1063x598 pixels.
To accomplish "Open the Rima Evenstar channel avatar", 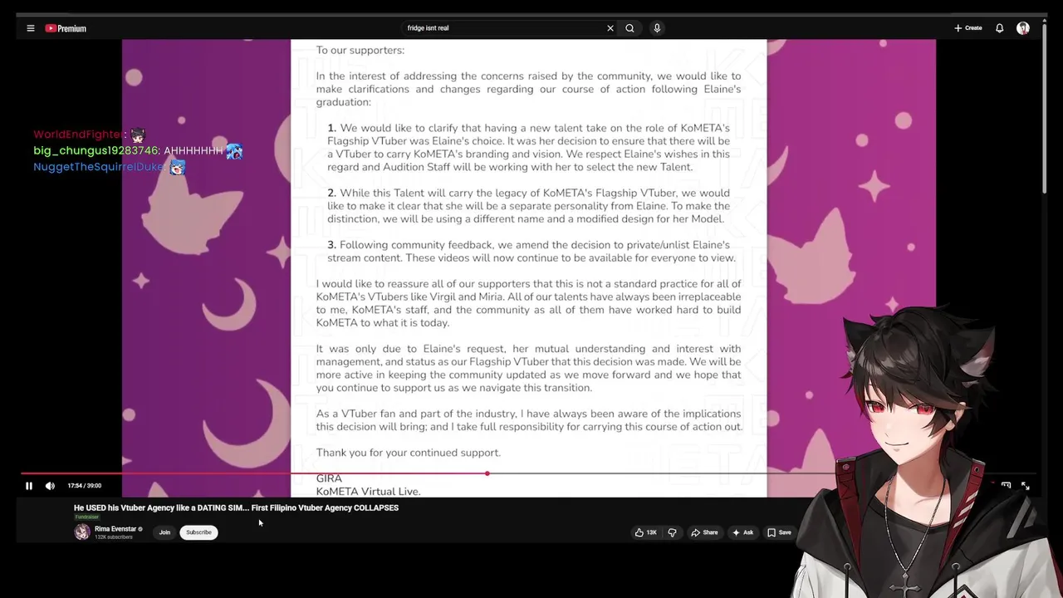I will [x=82, y=532].
